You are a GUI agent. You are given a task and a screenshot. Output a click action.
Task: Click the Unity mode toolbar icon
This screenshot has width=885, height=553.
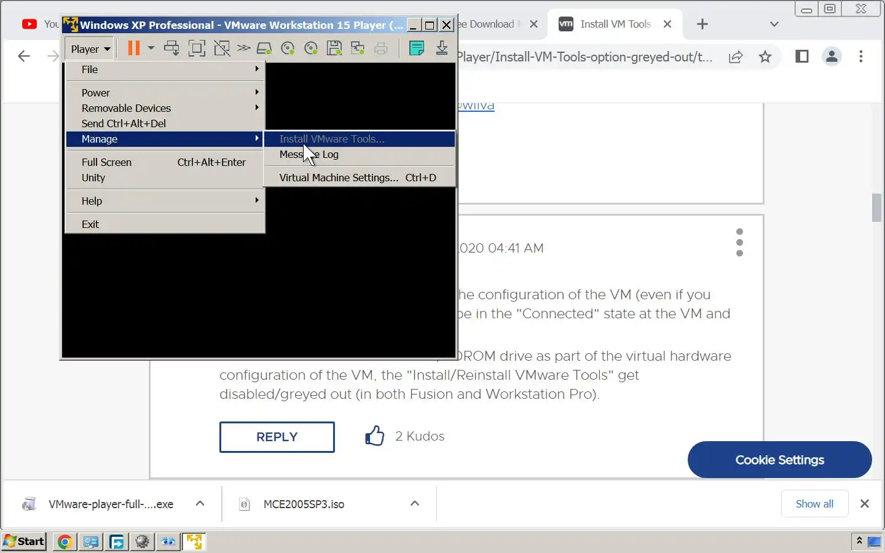(x=221, y=48)
